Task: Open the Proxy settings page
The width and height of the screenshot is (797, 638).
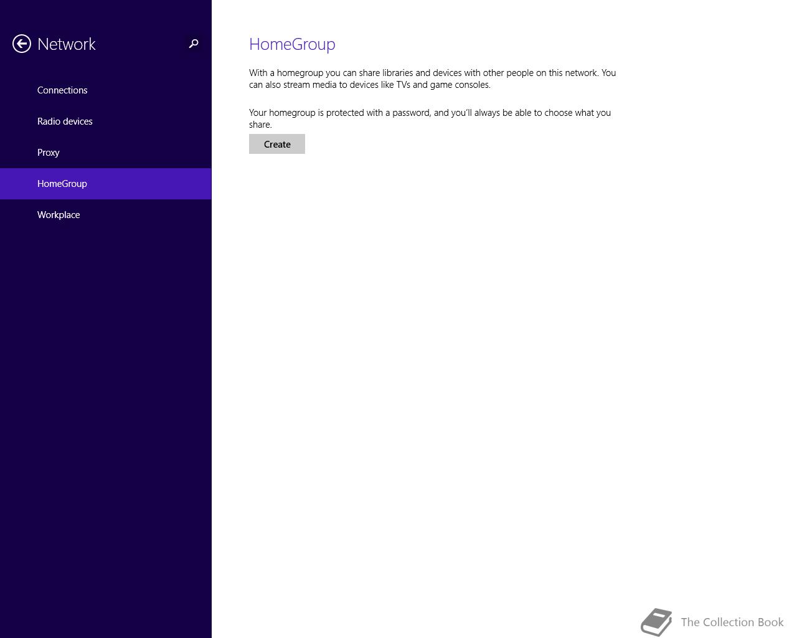Action: pos(106,153)
